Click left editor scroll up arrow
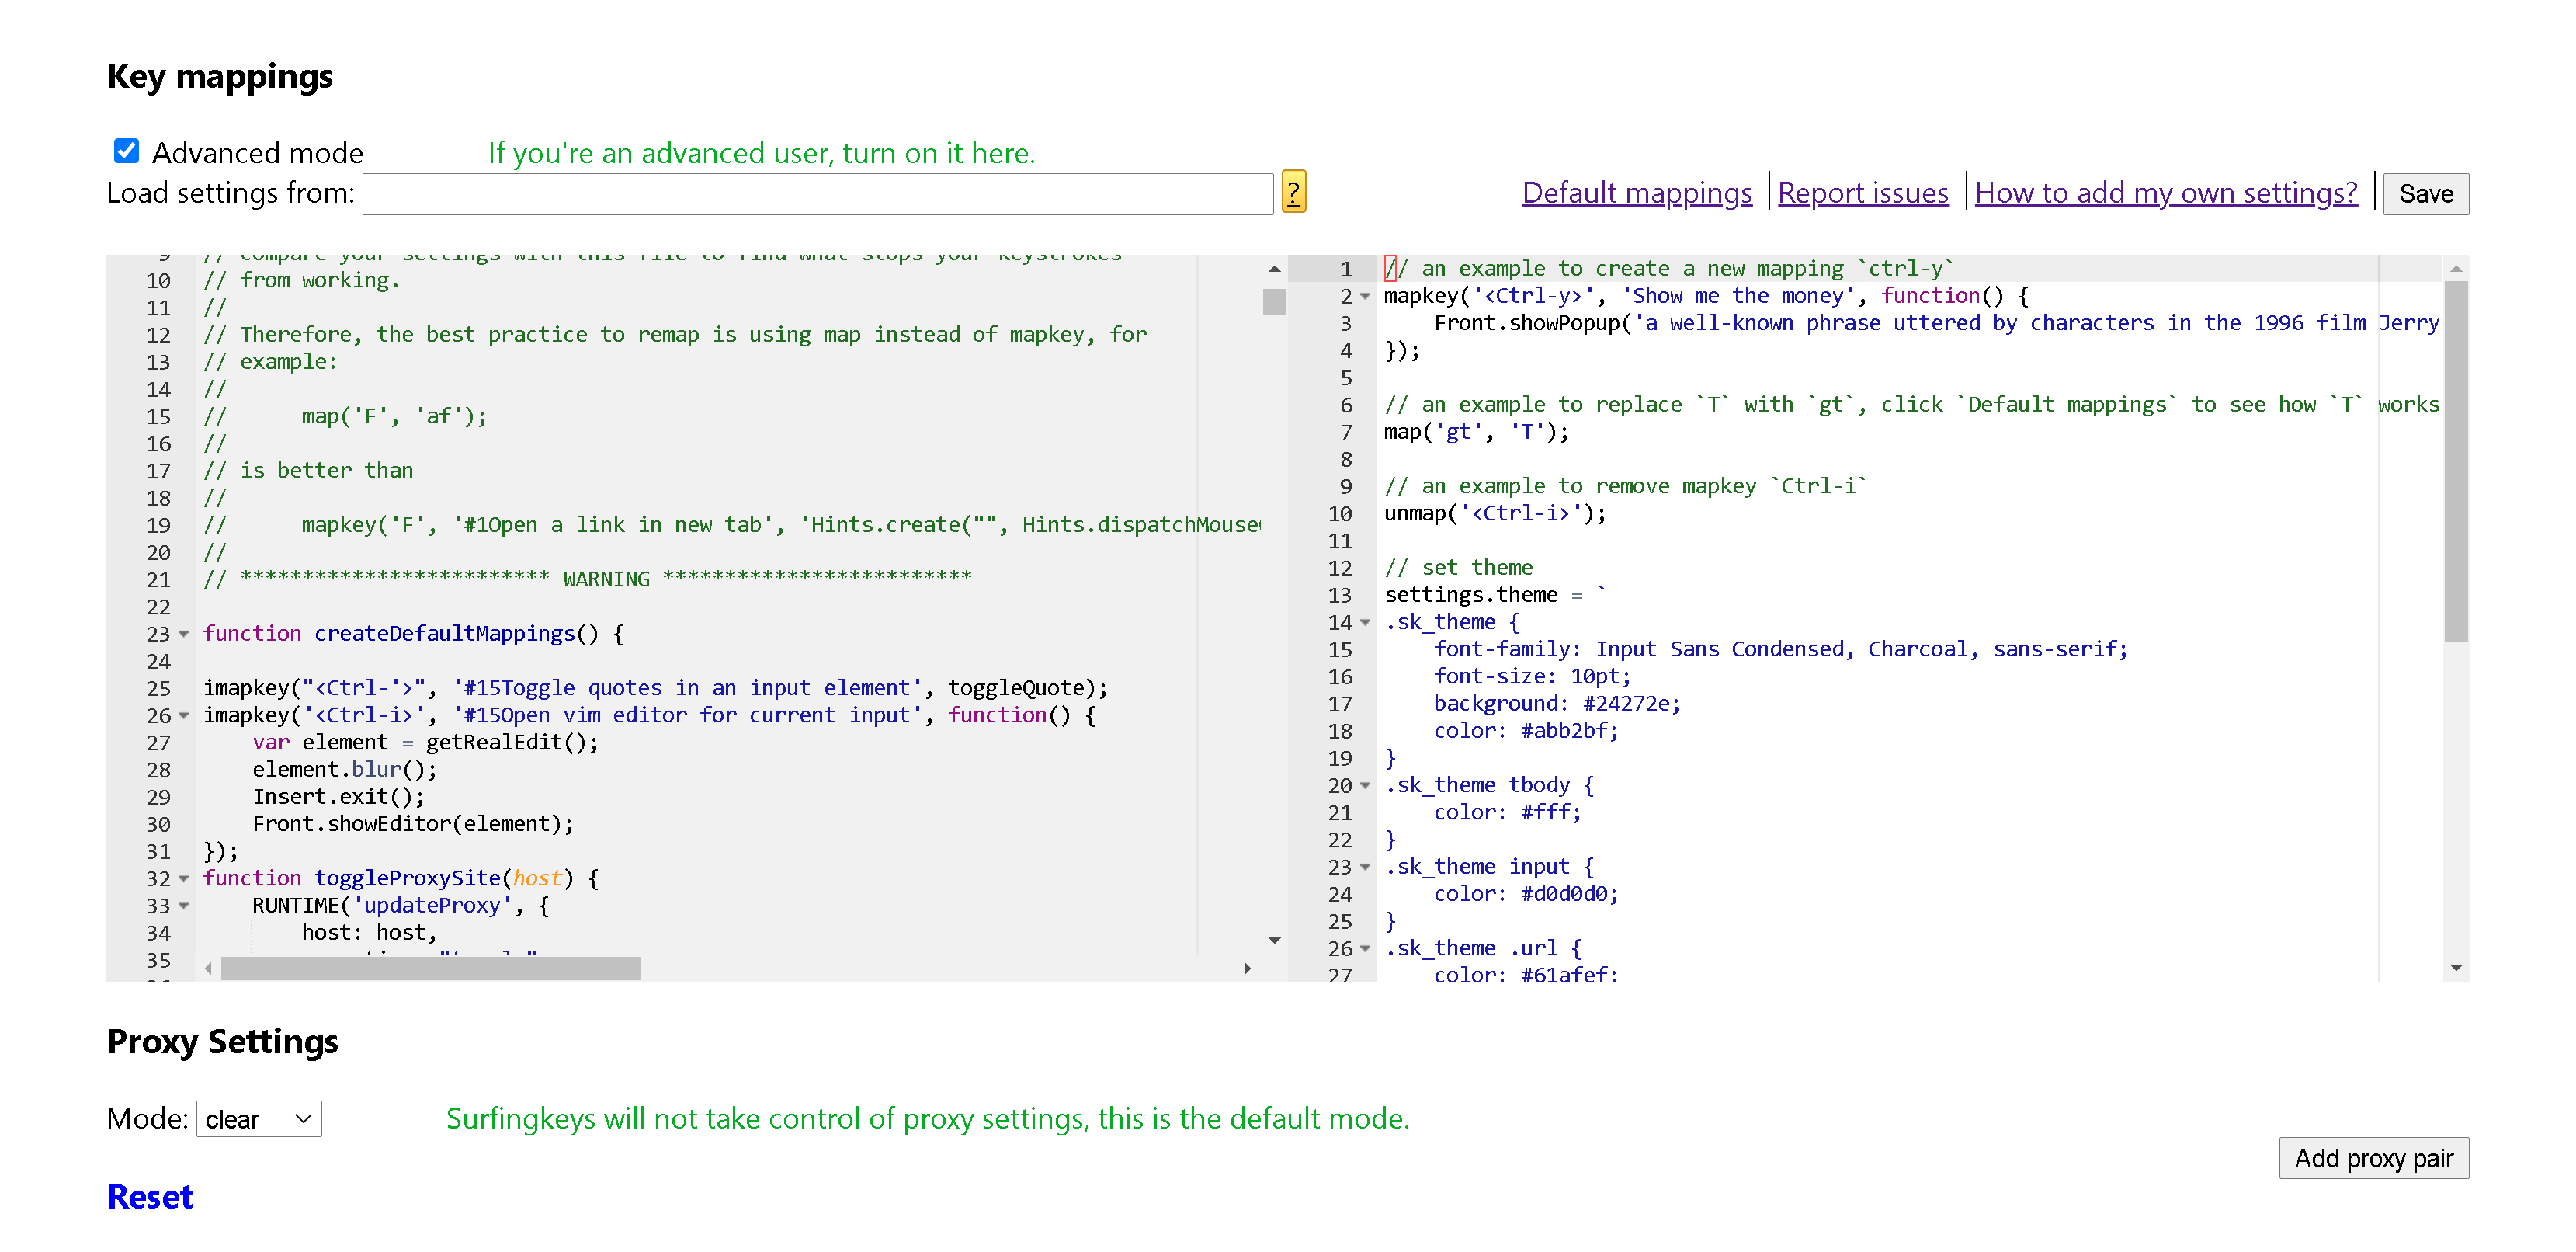 pyautogui.click(x=1274, y=269)
